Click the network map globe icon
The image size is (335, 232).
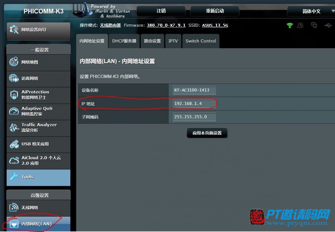pos(14,62)
